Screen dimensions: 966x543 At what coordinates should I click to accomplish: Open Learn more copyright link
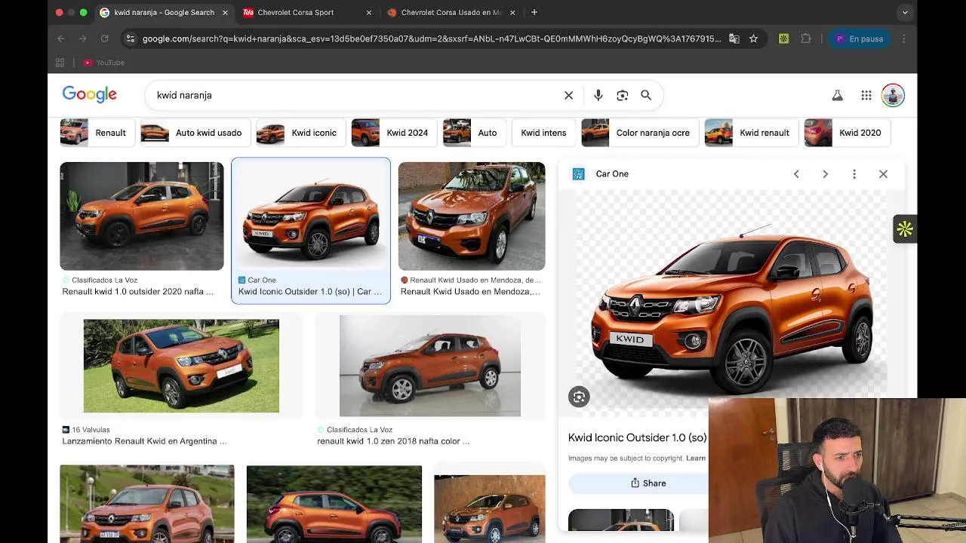696,458
